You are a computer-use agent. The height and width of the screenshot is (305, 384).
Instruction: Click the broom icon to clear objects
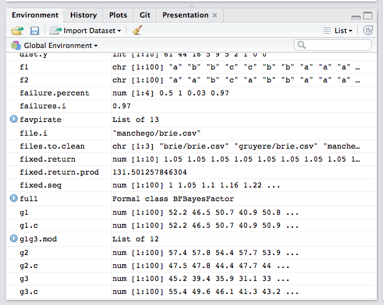[137, 30]
